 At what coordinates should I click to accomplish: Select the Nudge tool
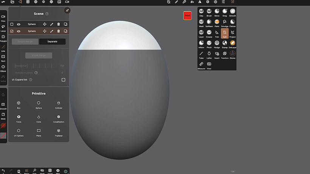pos(217,45)
